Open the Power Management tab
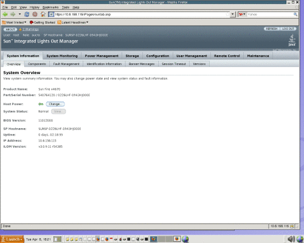This screenshot has height=243, width=304. coord(102,56)
